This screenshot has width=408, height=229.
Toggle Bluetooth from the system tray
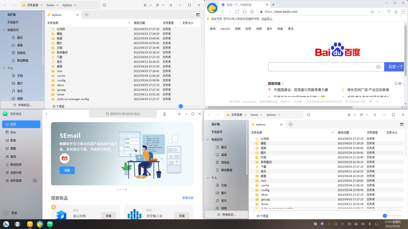[369, 224]
